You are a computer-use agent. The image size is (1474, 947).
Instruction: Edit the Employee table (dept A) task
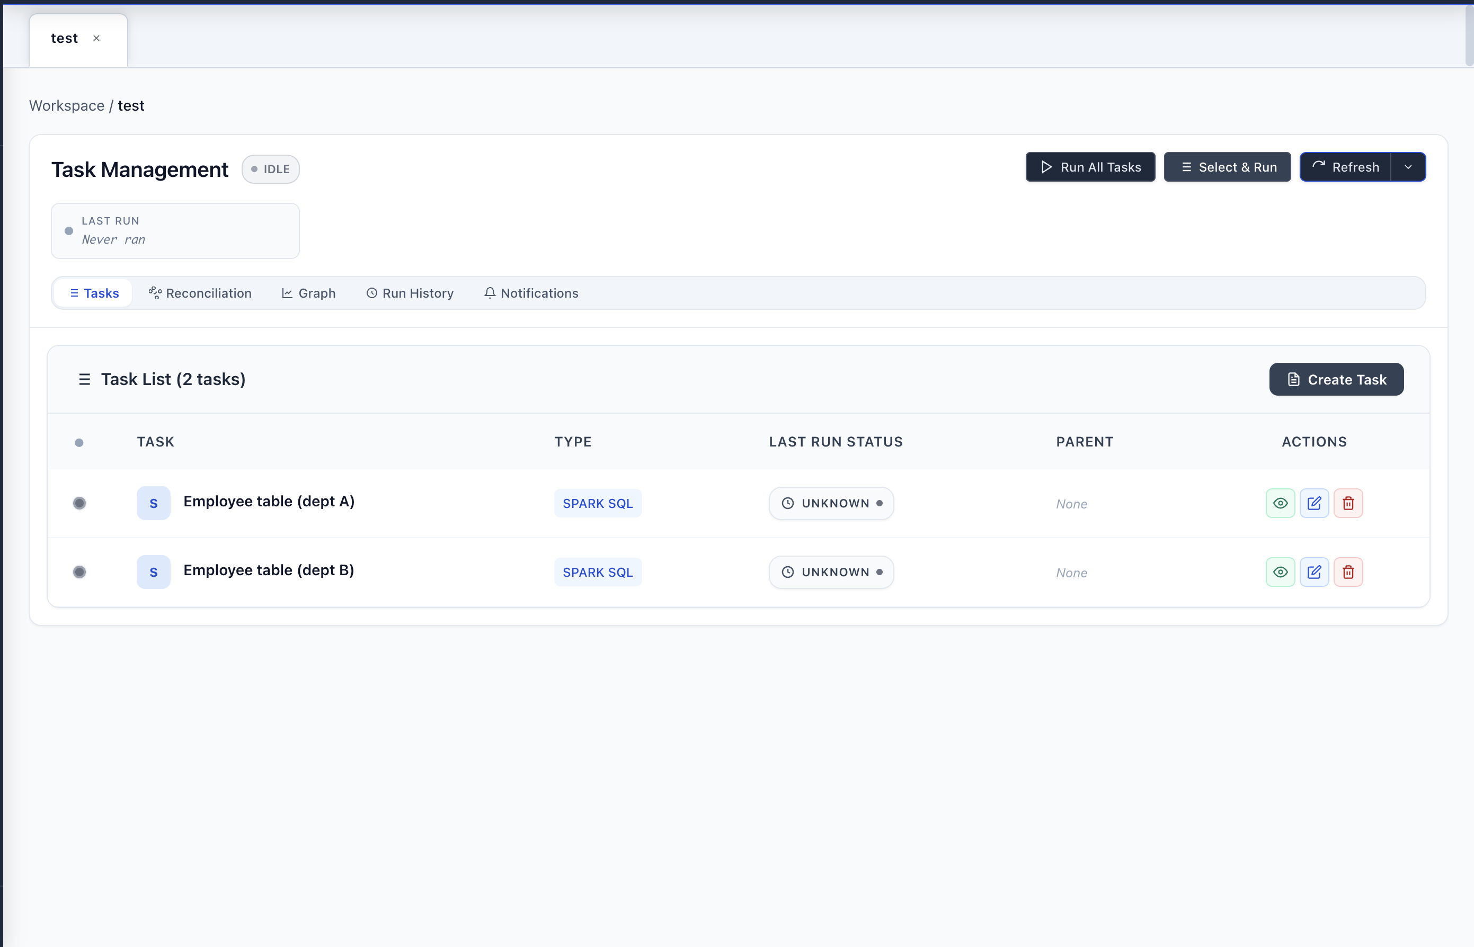click(x=1314, y=503)
